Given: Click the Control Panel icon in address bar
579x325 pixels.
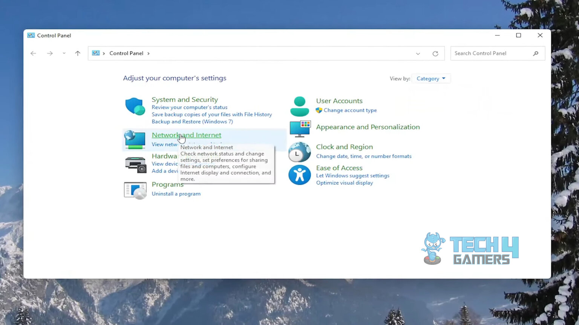Looking at the screenshot, I should [96, 53].
